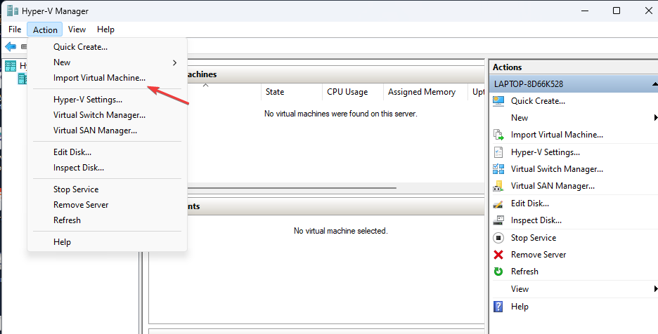Choose Help at bottom of Action menu

tap(107, 242)
